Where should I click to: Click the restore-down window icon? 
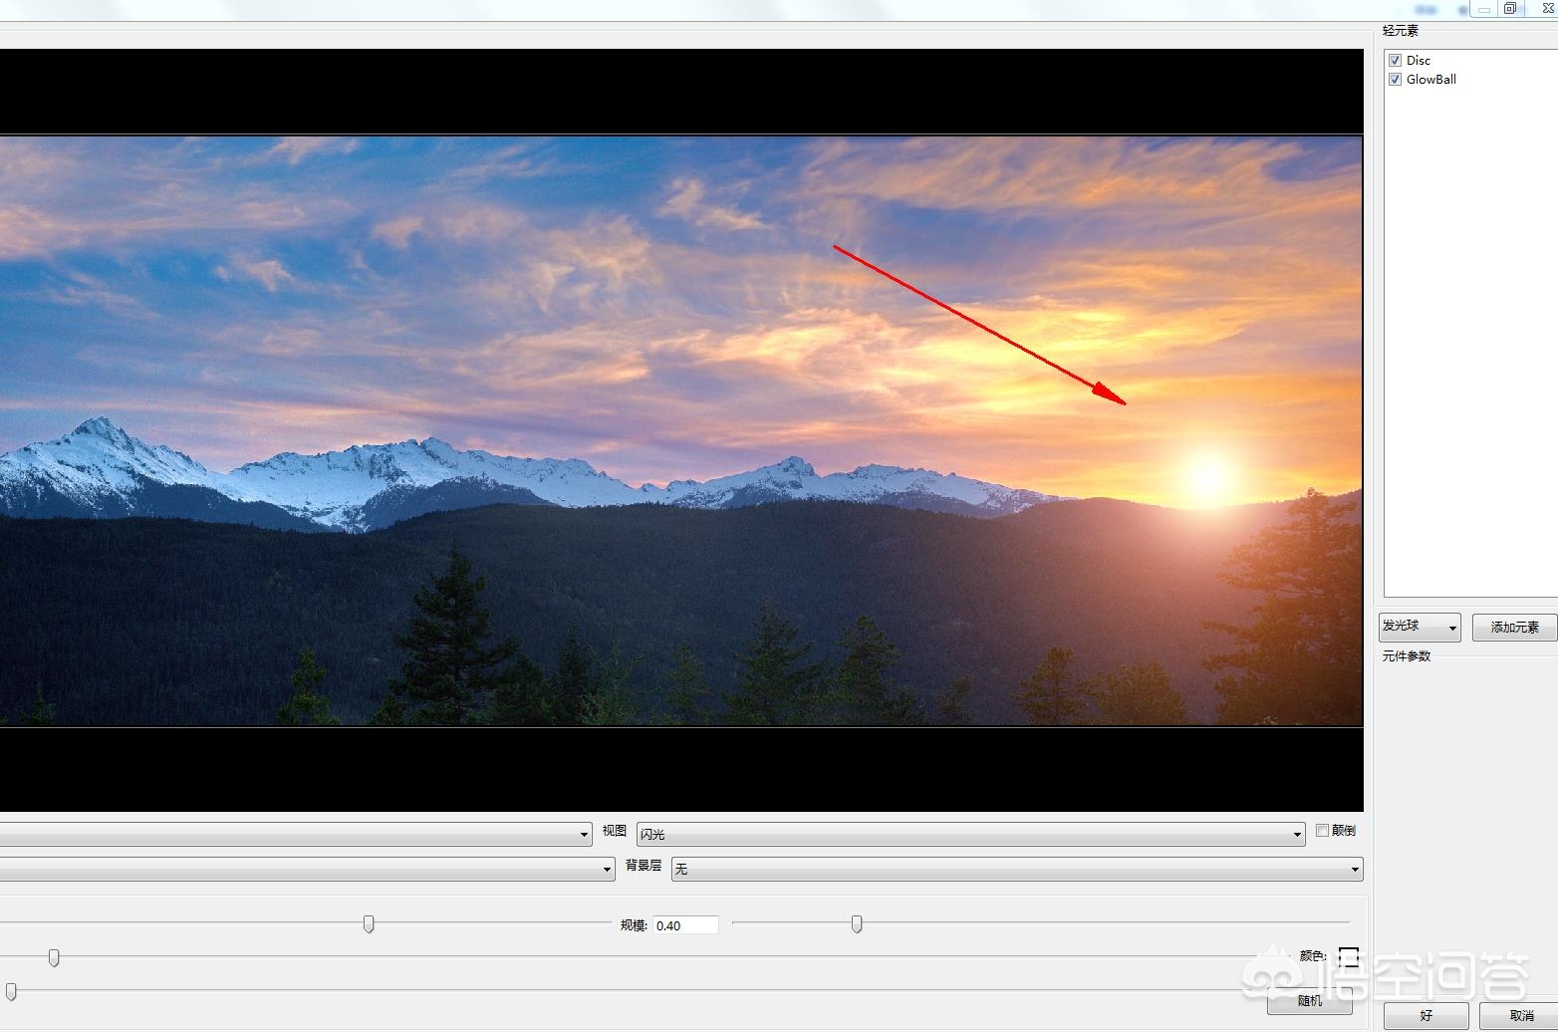pos(1510,9)
